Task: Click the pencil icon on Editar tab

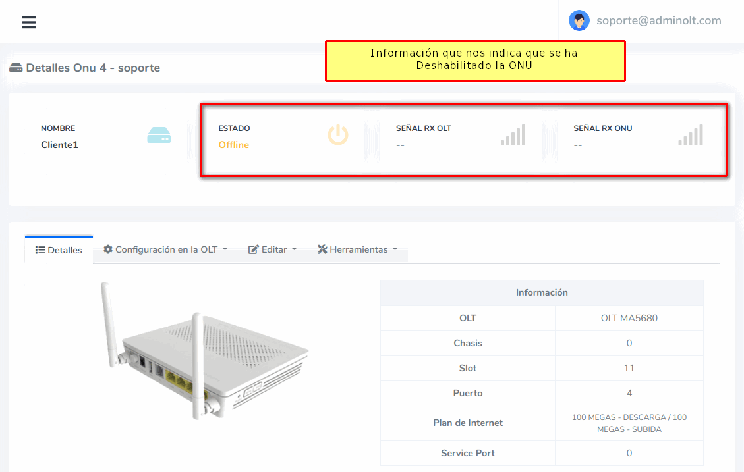Action: pyautogui.click(x=253, y=249)
